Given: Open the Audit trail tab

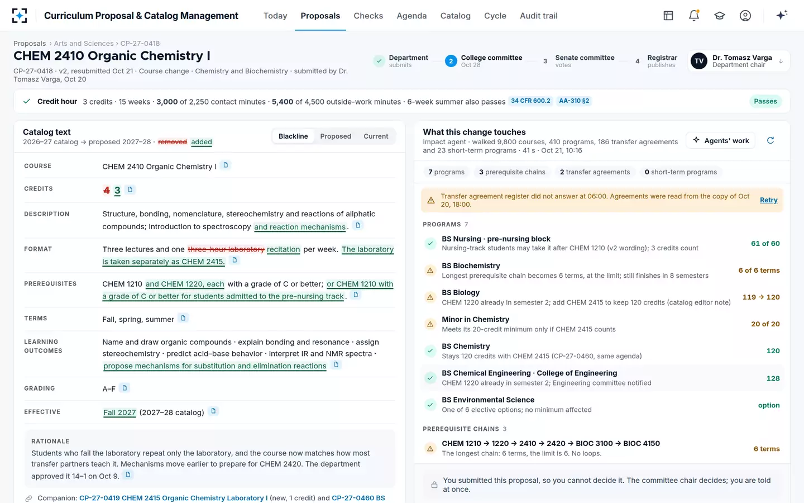Looking at the screenshot, I should click(x=539, y=16).
